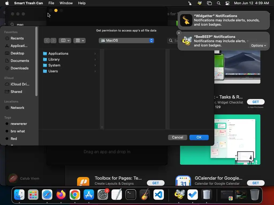Click the Calub Viem account in App Store
This screenshot has width=274, height=205.
(24, 178)
